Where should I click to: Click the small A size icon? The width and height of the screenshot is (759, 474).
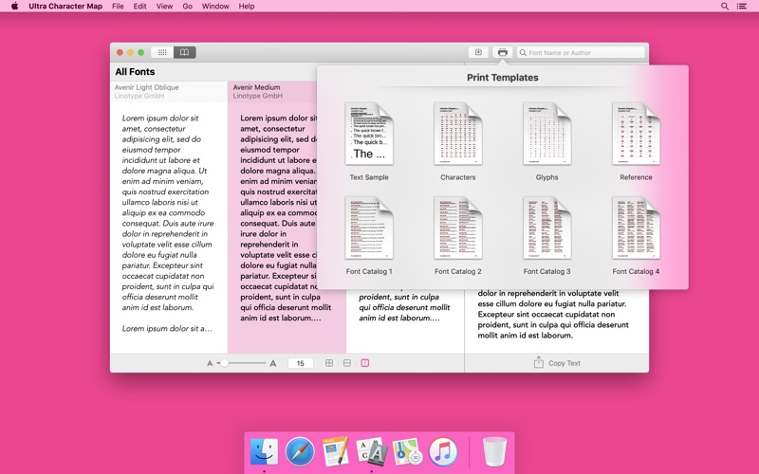[x=210, y=363]
